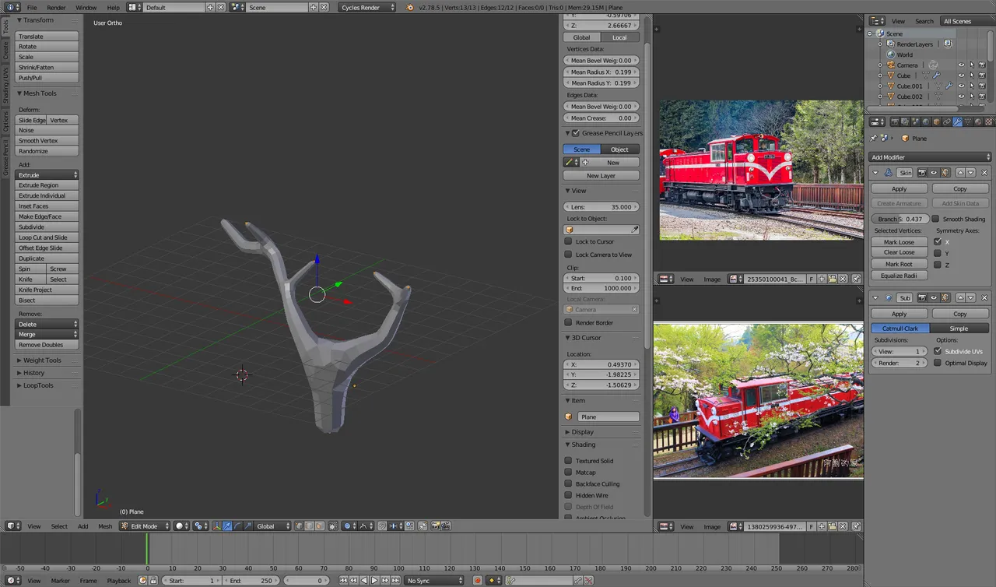Screen dimensions: 996x587
Task: Select the rotate manipulator arc icon
Action: click(x=237, y=526)
